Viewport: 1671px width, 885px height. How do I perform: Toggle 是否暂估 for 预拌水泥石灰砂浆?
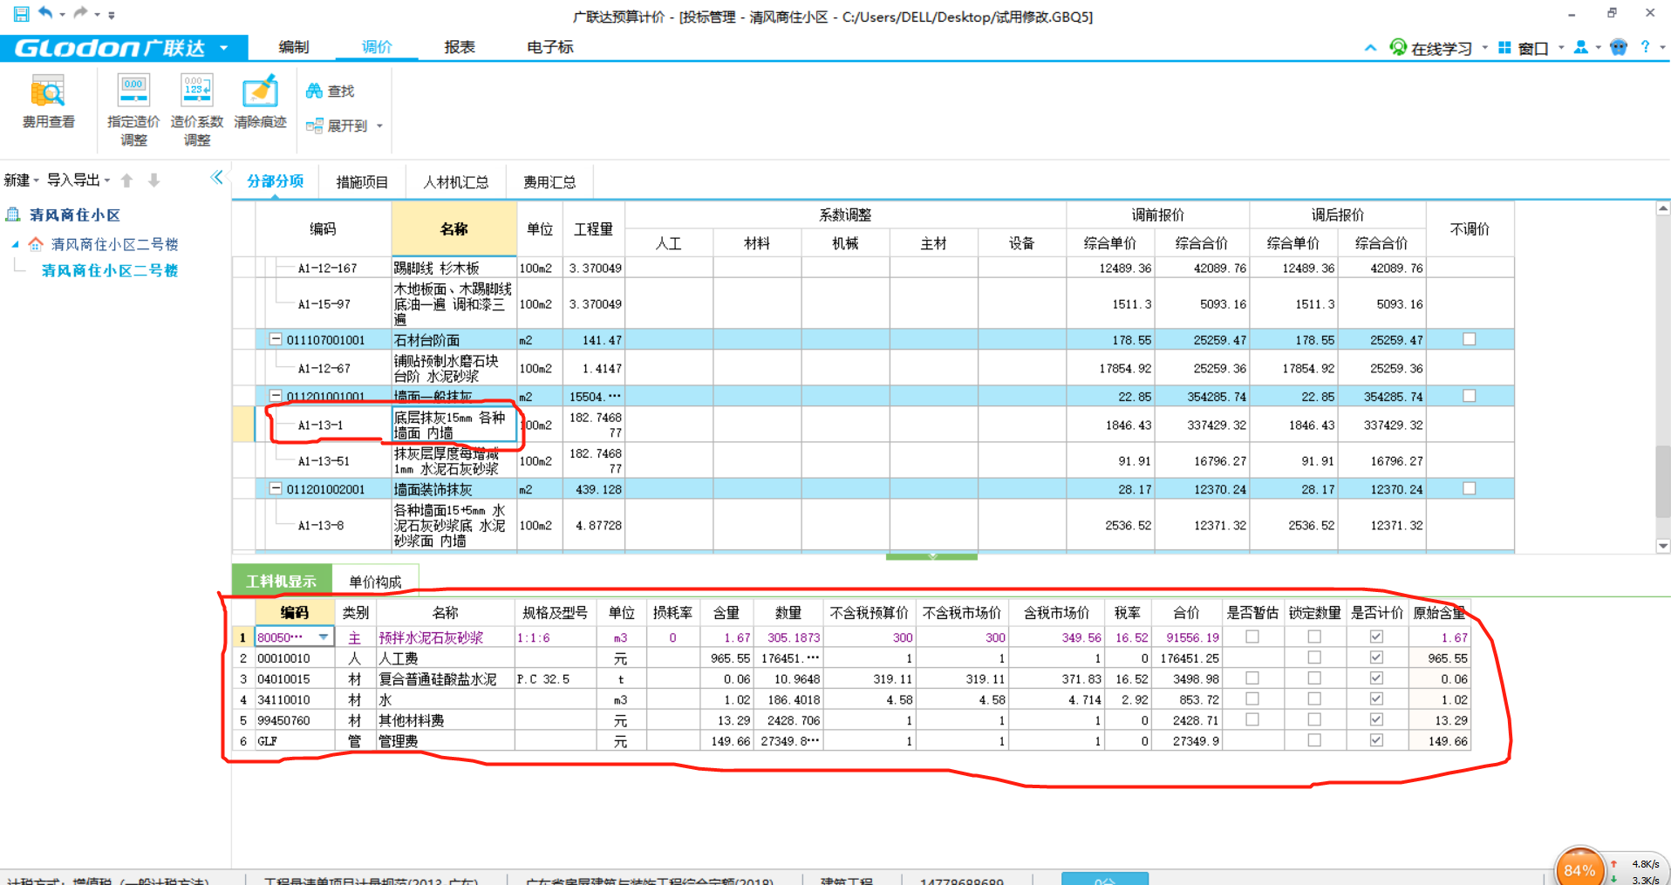(1252, 637)
